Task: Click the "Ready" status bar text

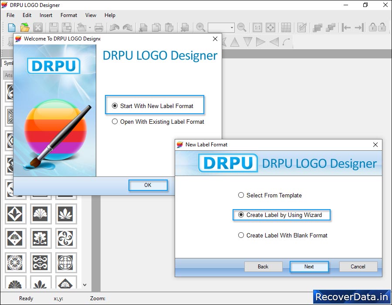Action: [x=26, y=298]
